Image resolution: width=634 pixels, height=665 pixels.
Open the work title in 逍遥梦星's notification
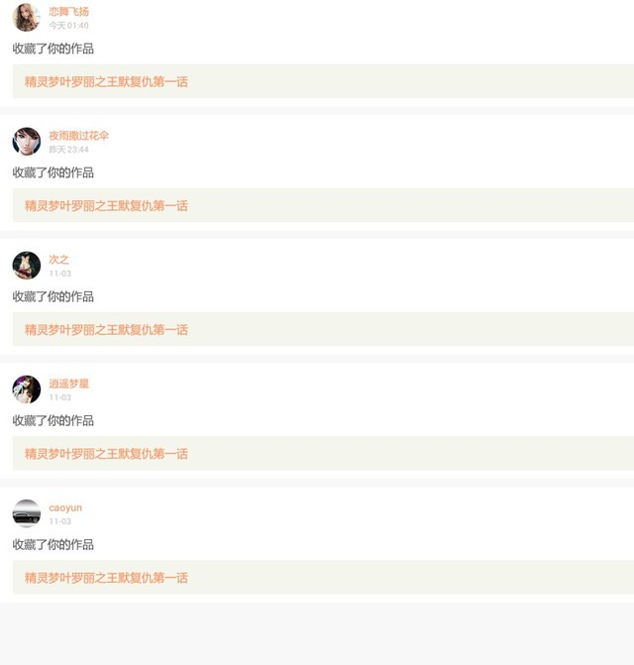(106, 454)
